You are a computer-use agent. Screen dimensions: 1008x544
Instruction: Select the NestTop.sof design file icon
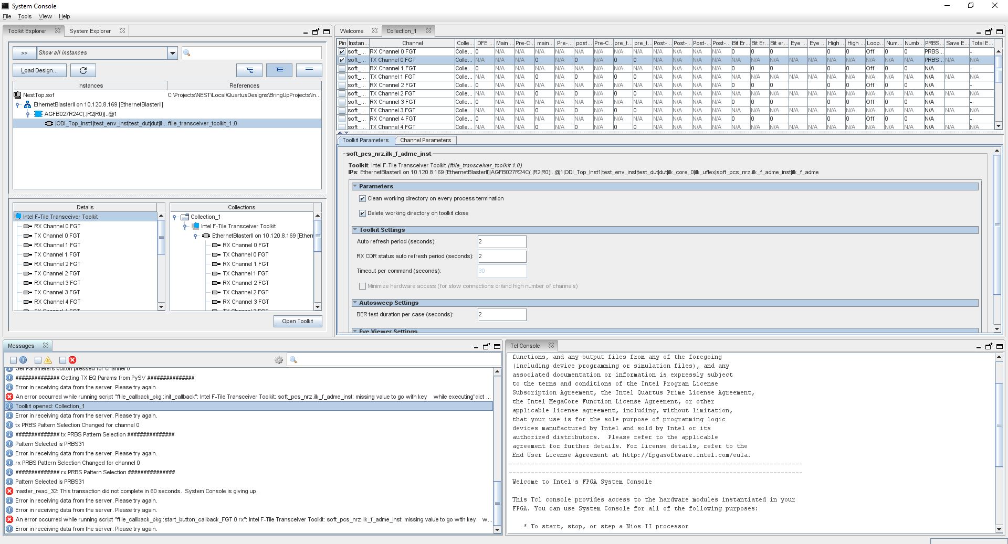click(17, 95)
